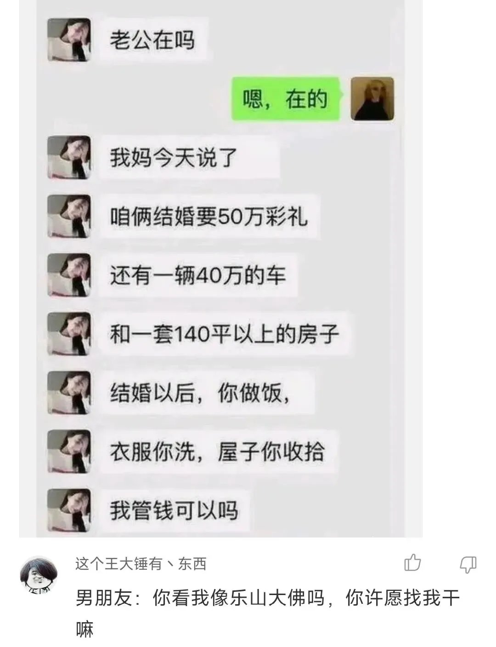The width and height of the screenshot is (496, 647).
Task: Click the thumbs-up like icon
Action: pyautogui.click(x=412, y=562)
